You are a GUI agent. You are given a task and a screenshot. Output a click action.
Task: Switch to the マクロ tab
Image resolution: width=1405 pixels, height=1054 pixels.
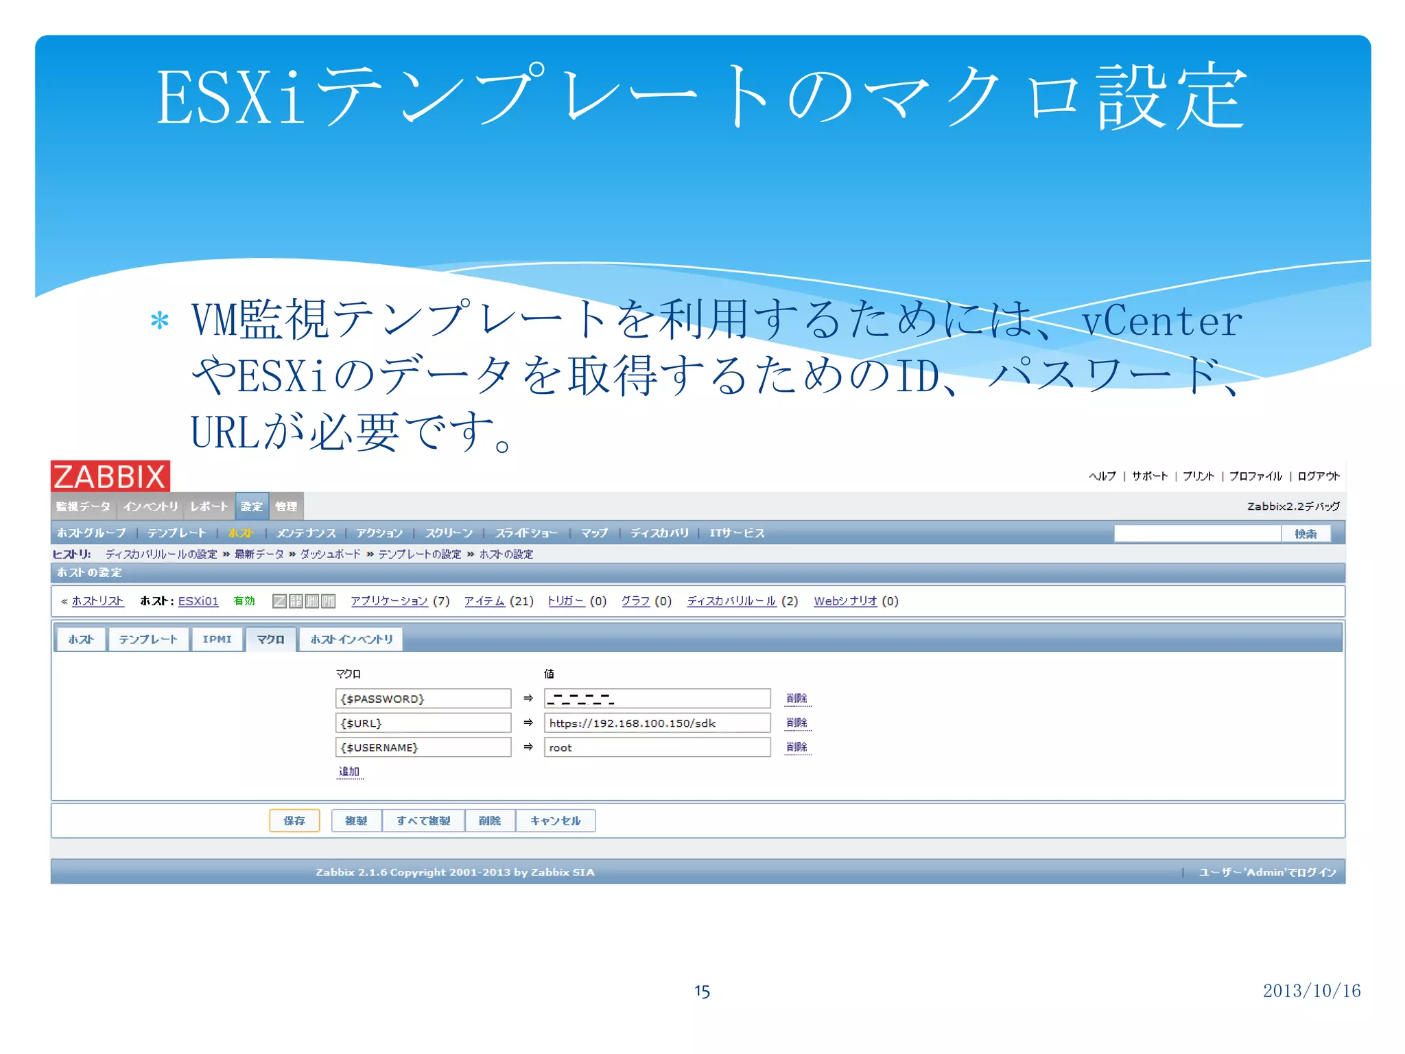270,640
